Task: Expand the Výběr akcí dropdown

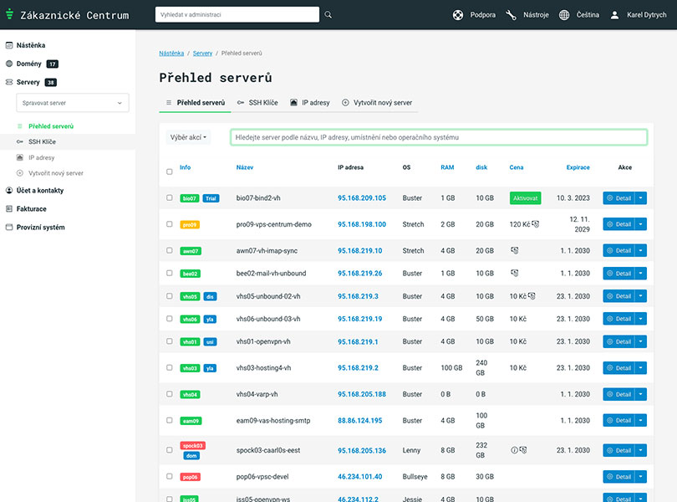Action: pyautogui.click(x=189, y=137)
